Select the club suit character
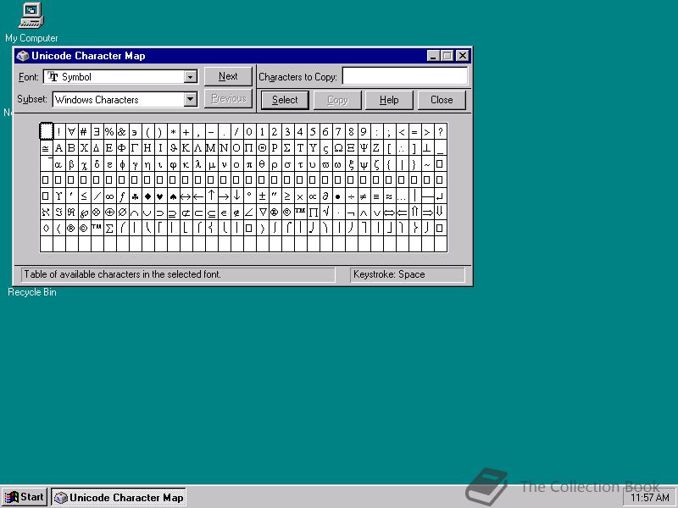678x508 pixels. pyautogui.click(x=135, y=196)
